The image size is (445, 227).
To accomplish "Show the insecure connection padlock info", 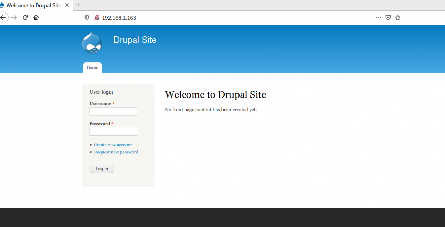I will [97, 18].
